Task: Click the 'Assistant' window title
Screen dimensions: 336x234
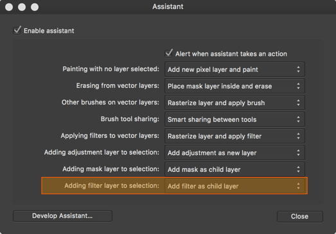Action: [x=168, y=6]
